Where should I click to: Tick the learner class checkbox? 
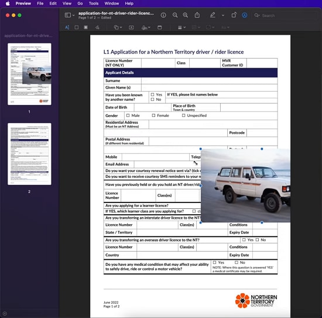(x=194, y=211)
